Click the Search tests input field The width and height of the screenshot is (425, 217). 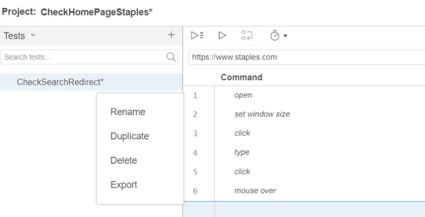[82, 57]
